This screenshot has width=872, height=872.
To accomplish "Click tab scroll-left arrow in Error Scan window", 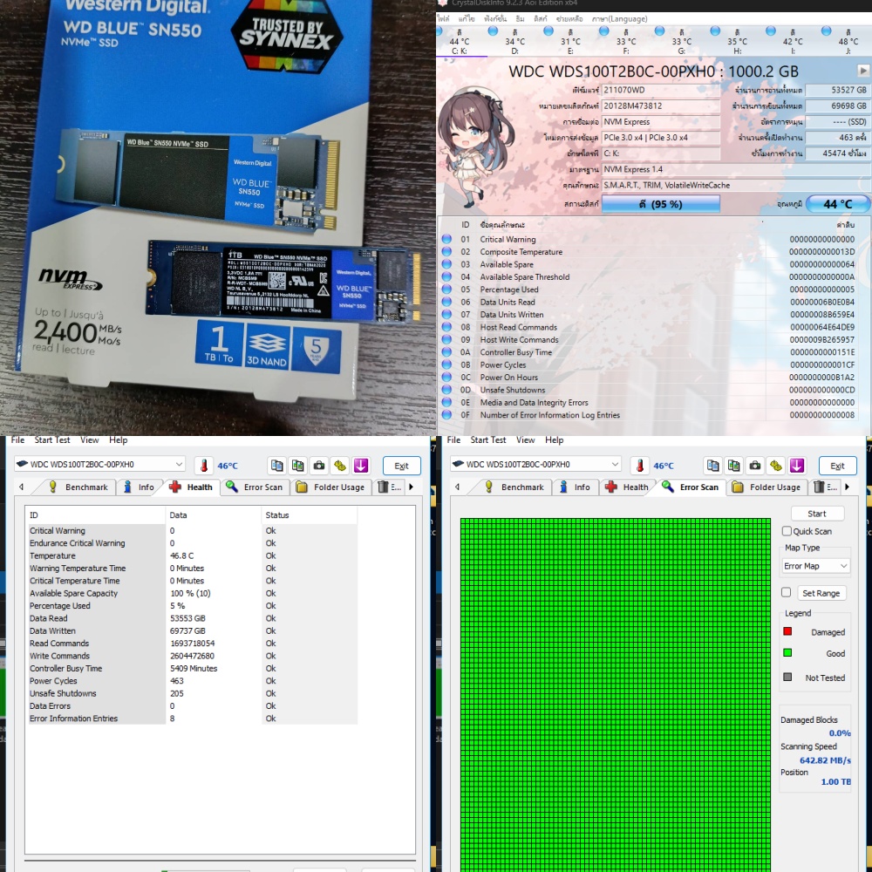I will coord(457,487).
